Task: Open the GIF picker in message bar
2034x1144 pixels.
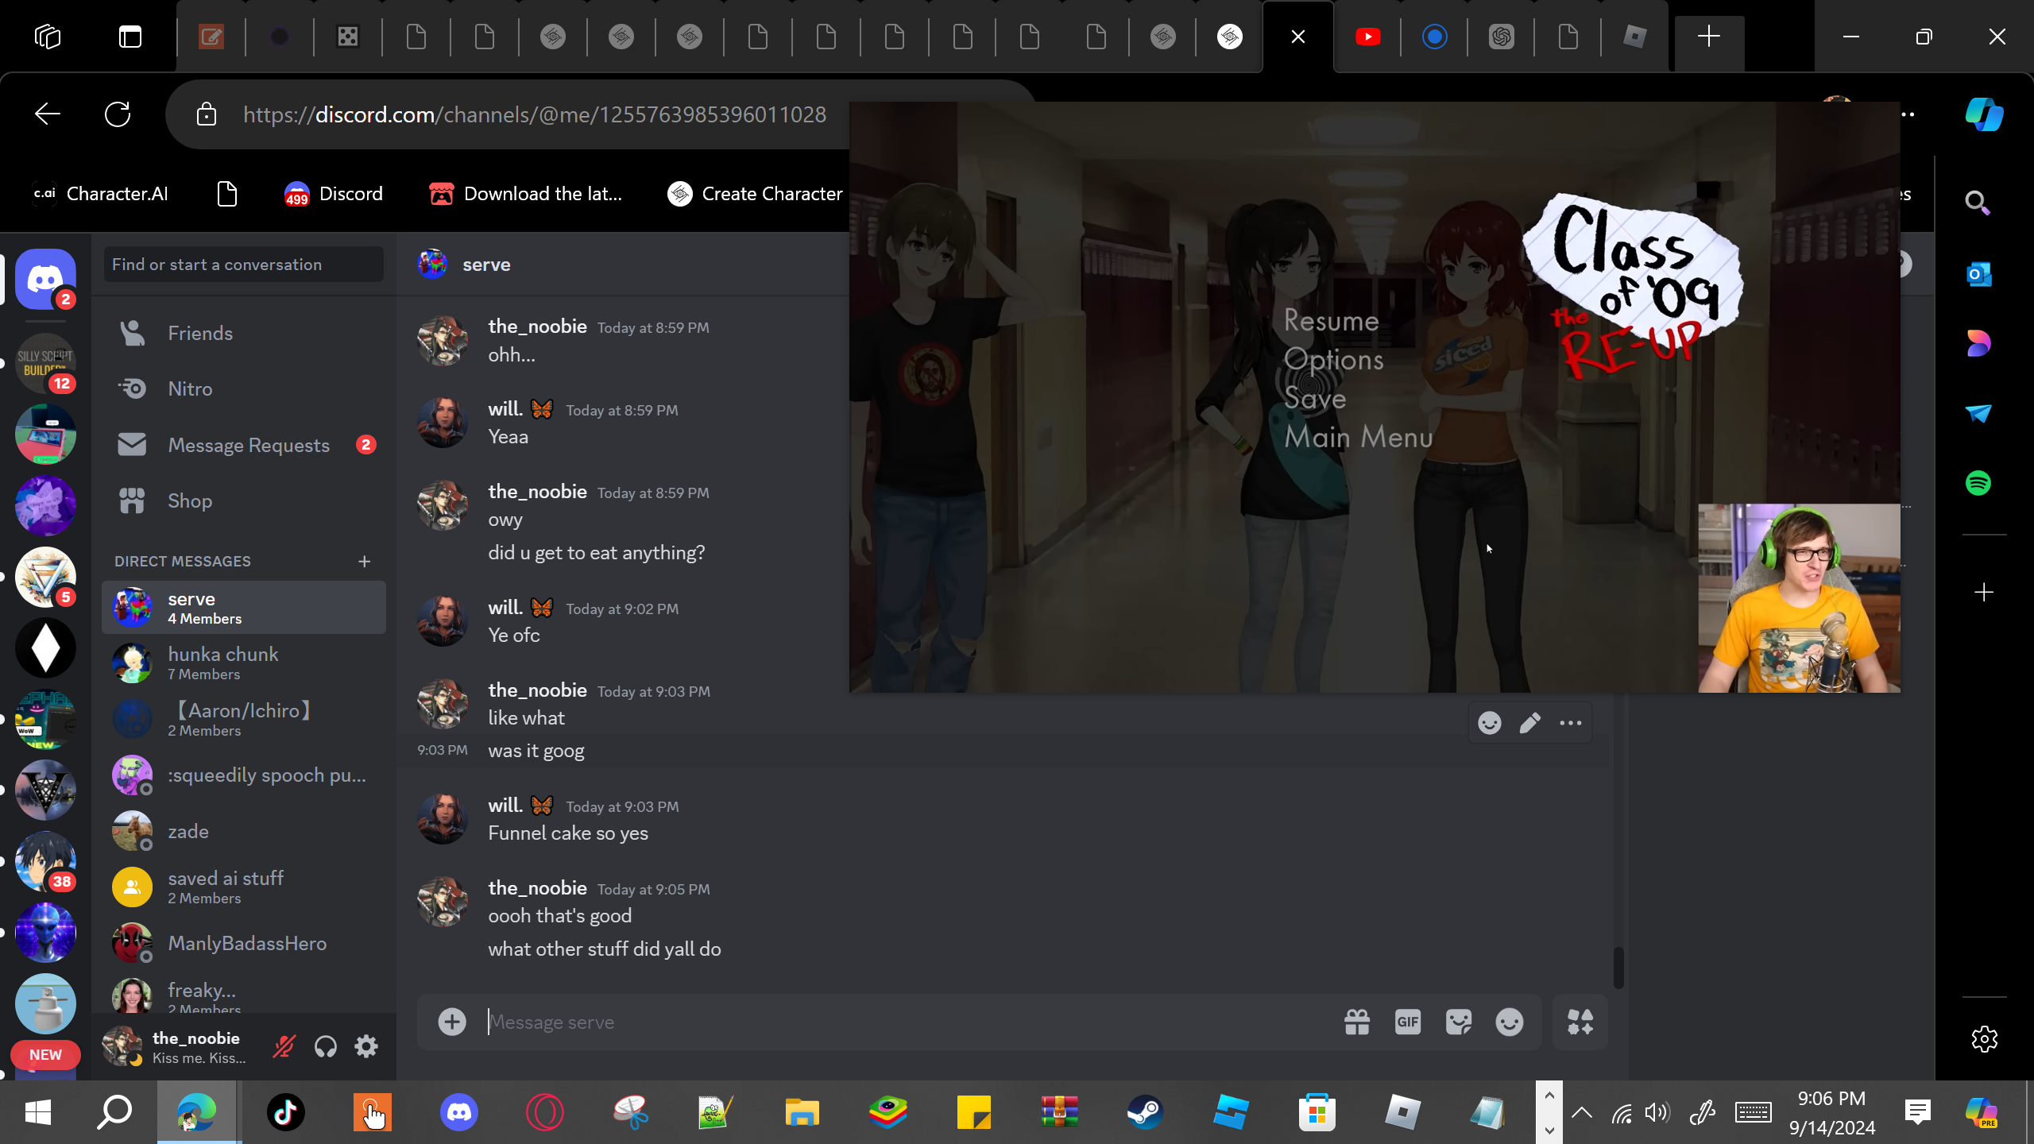Action: pyautogui.click(x=1407, y=1022)
